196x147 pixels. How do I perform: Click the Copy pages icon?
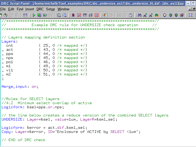(x=125, y=15)
